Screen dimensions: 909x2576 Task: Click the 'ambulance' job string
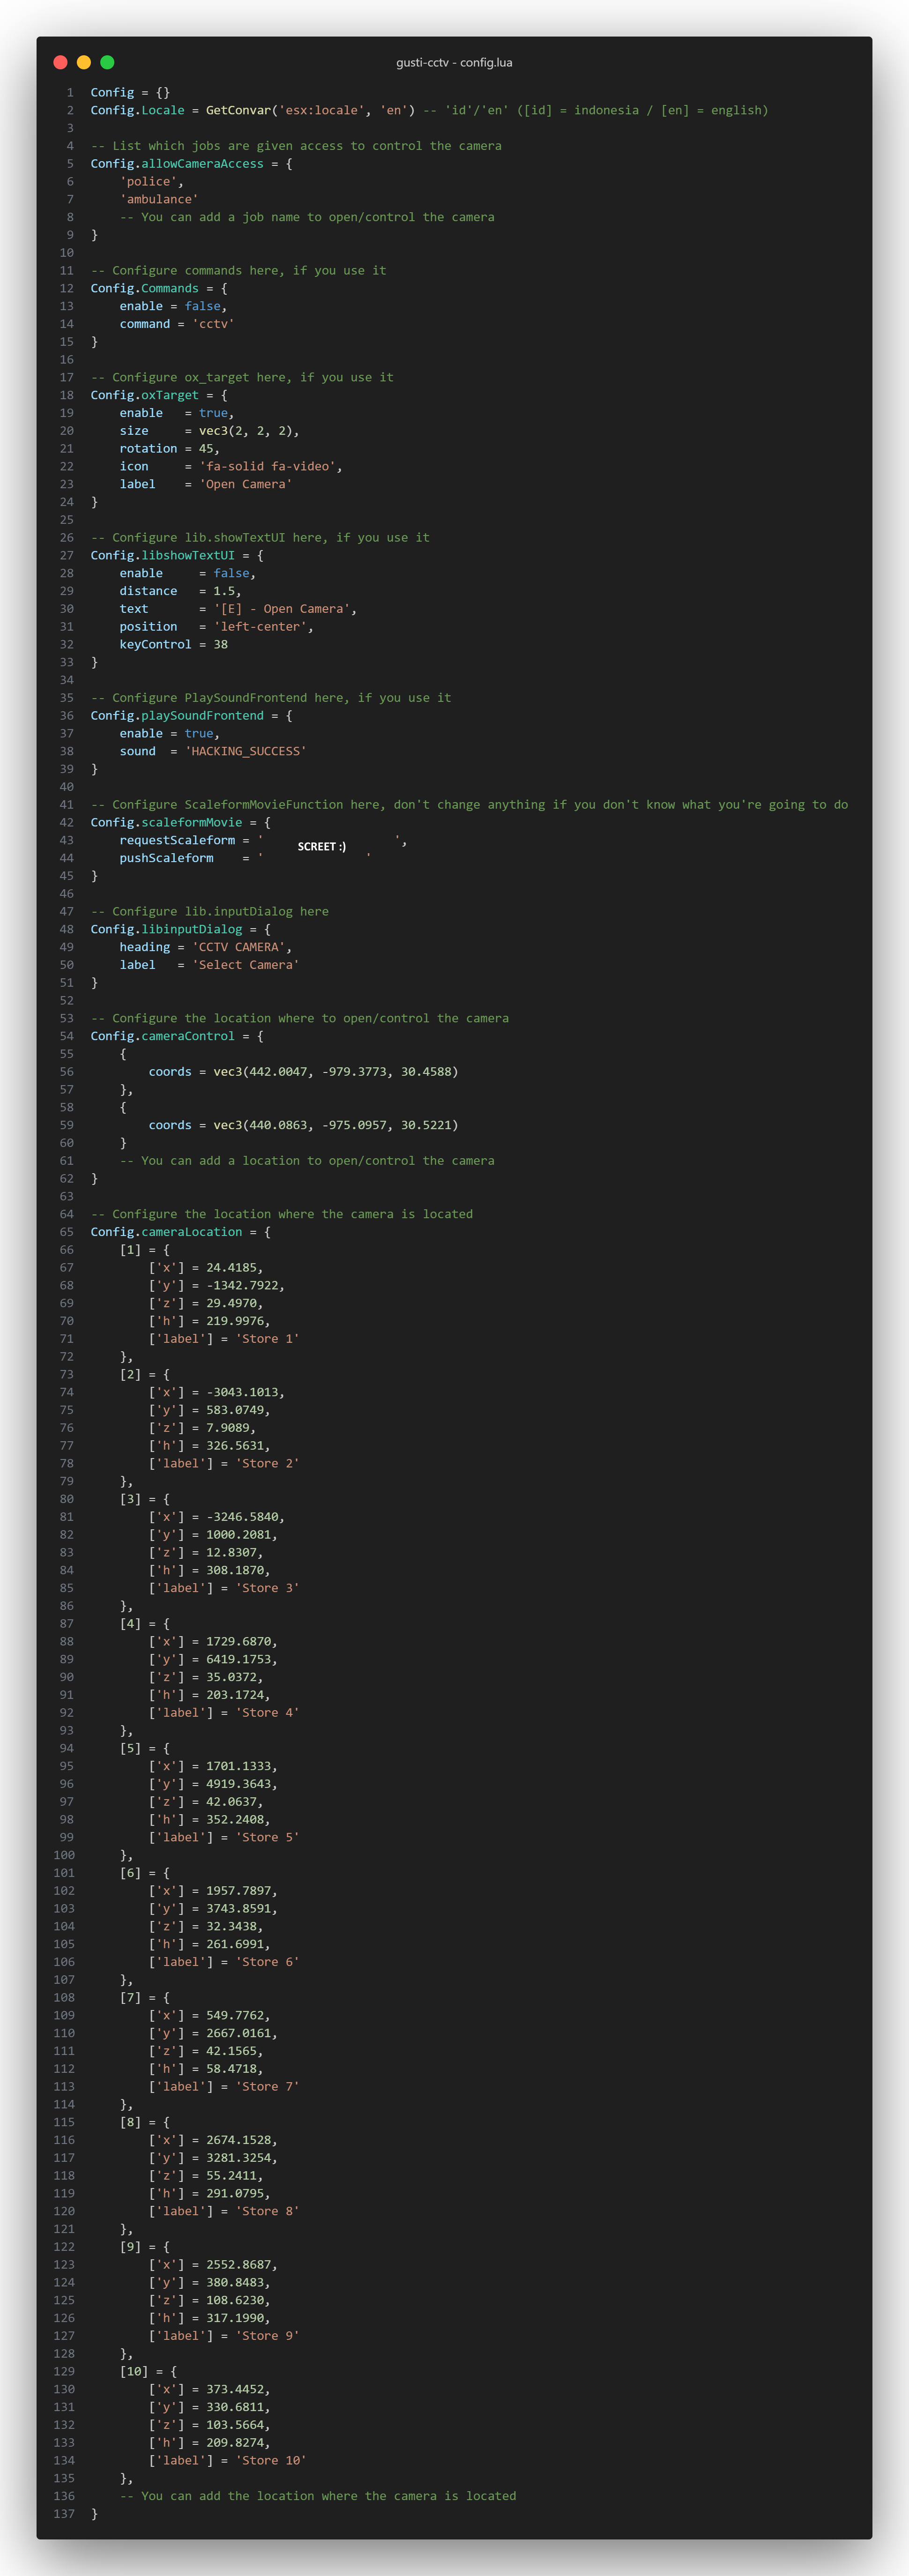tap(159, 199)
